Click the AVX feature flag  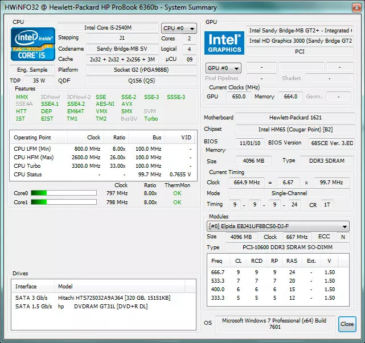[127, 104]
